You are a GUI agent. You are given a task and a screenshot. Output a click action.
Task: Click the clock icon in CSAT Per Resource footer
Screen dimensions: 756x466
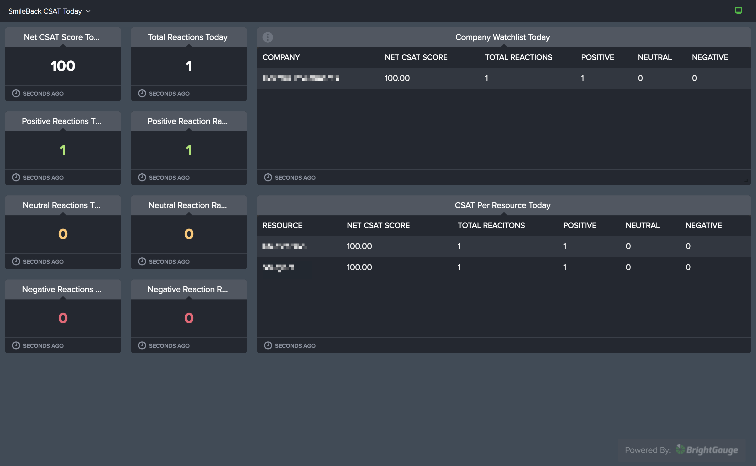point(268,346)
